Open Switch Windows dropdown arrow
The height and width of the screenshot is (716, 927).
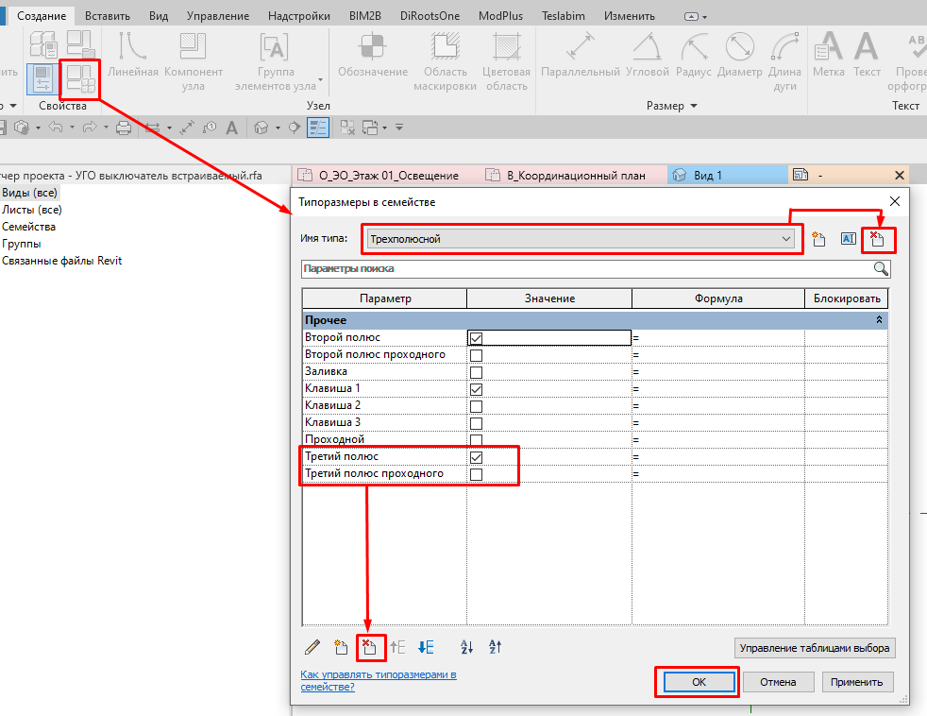click(x=385, y=128)
